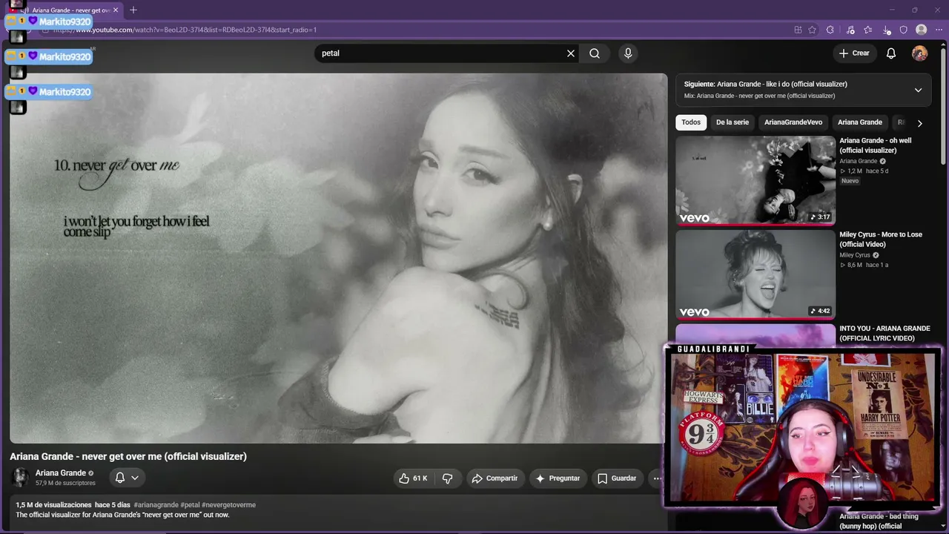
Task: Show more filter chips with right arrow
Action: tap(919, 123)
